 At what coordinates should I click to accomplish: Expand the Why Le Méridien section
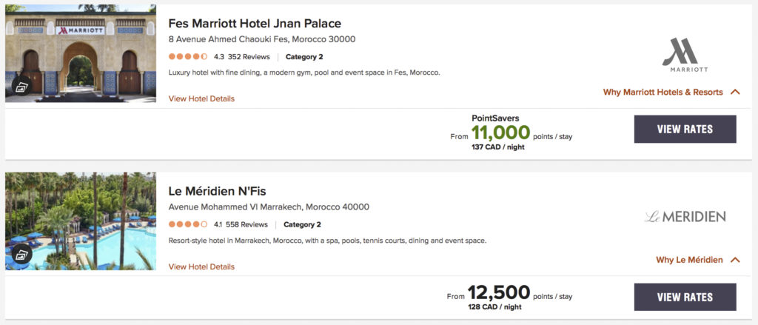click(697, 260)
